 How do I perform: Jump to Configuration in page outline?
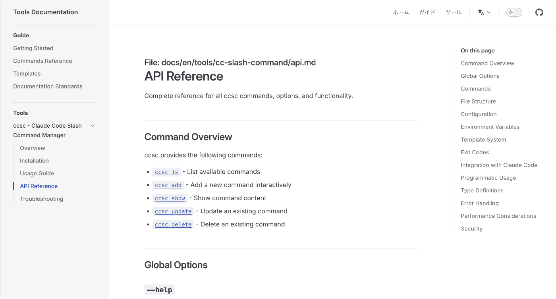pyautogui.click(x=479, y=114)
